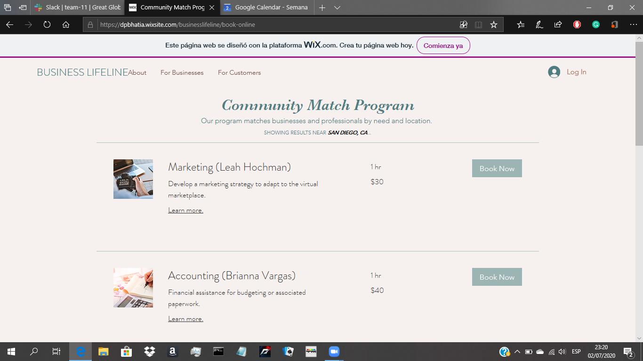Click the tabs set aside icon
This screenshot has height=361, width=643.
coord(8,8)
